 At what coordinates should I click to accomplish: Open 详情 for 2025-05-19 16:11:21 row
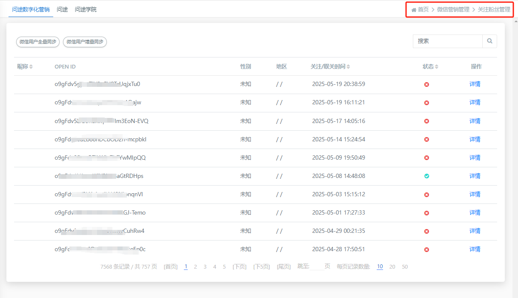tap(475, 103)
